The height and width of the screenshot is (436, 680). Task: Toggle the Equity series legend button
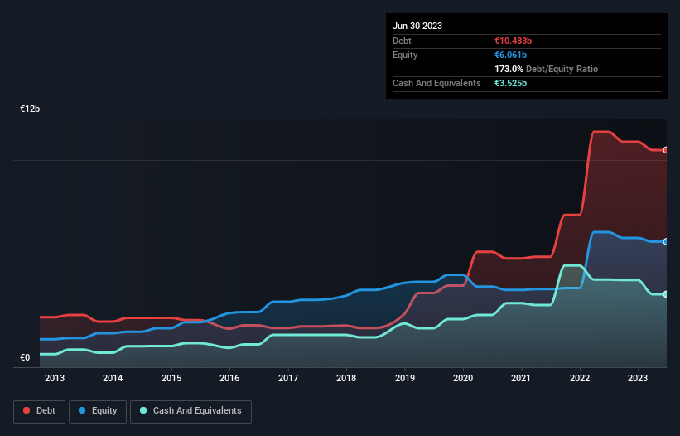(98, 411)
